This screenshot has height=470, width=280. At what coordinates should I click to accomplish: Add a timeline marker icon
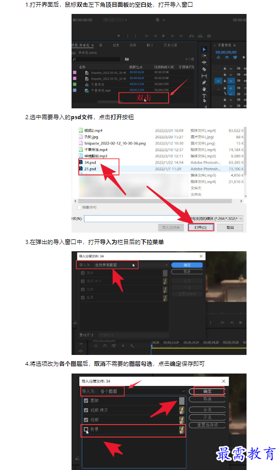(x=243, y=57)
